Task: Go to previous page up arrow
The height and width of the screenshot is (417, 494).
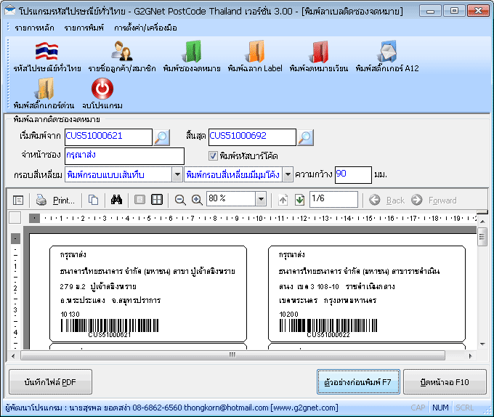Action: pos(283,200)
